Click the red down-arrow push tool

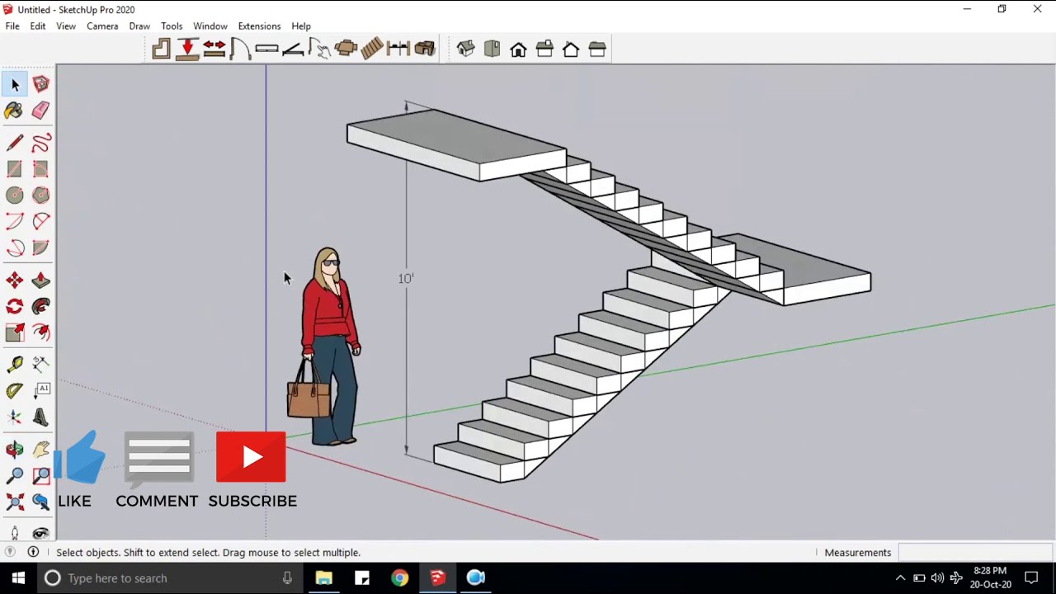(188, 49)
